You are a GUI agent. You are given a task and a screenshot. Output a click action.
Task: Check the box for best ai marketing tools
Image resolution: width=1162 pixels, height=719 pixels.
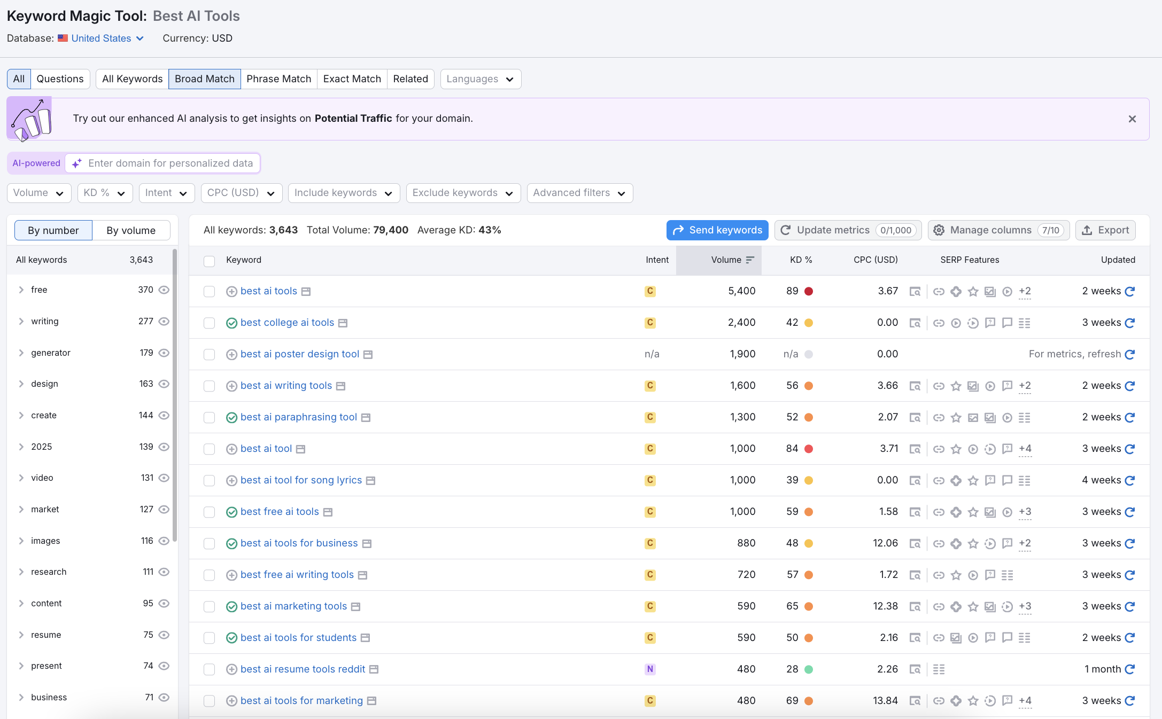209,607
